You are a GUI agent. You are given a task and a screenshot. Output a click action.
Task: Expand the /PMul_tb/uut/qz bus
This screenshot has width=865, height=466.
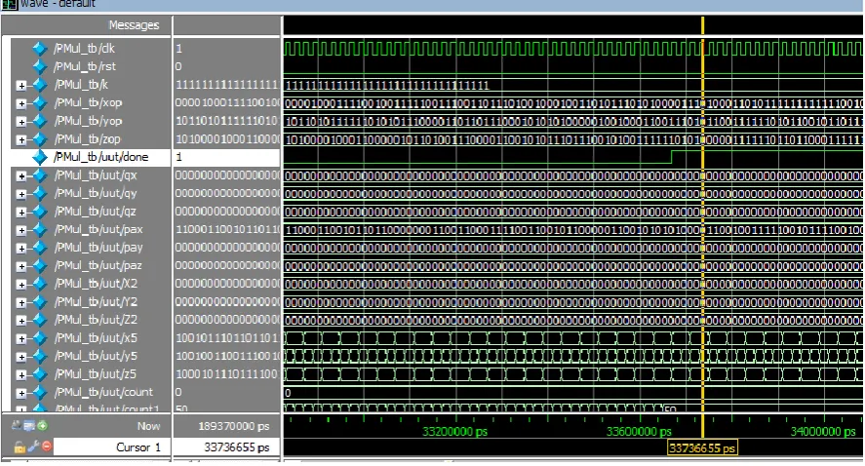[x=20, y=213]
